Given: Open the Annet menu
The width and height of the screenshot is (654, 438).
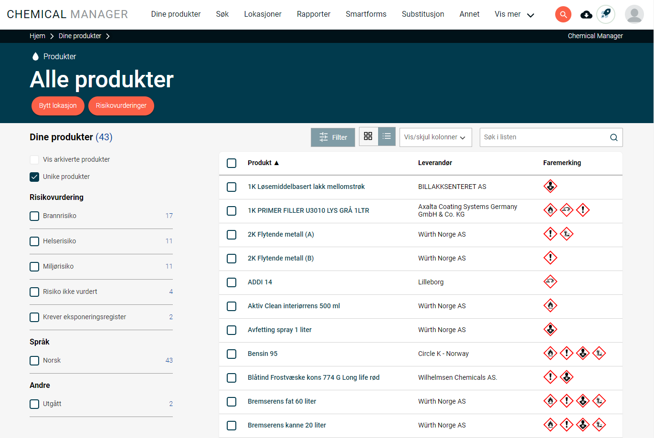Looking at the screenshot, I should 469,14.
